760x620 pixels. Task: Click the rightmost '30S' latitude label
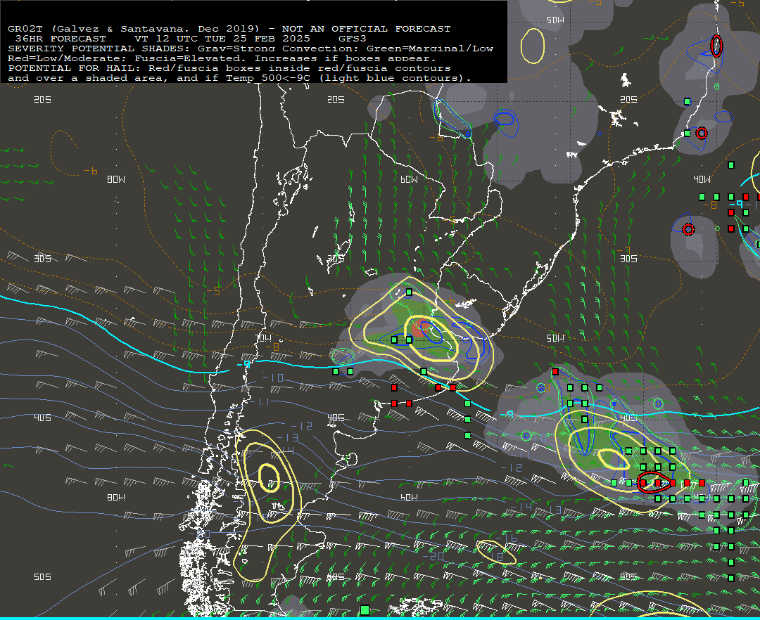pyautogui.click(x=628, y=259)
